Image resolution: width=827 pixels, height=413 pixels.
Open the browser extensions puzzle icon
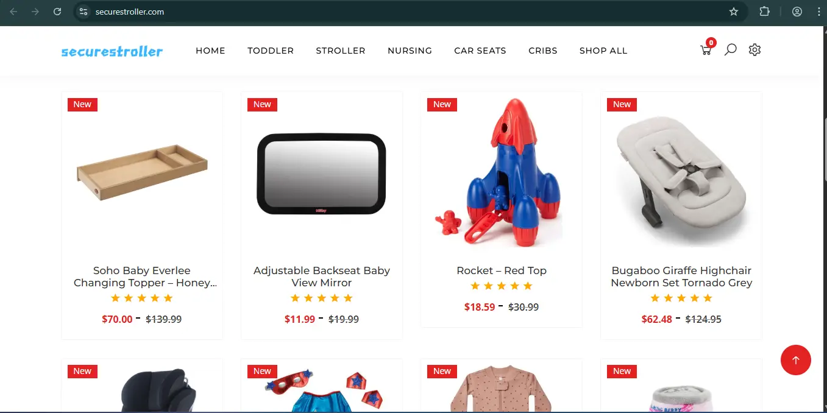764,12
